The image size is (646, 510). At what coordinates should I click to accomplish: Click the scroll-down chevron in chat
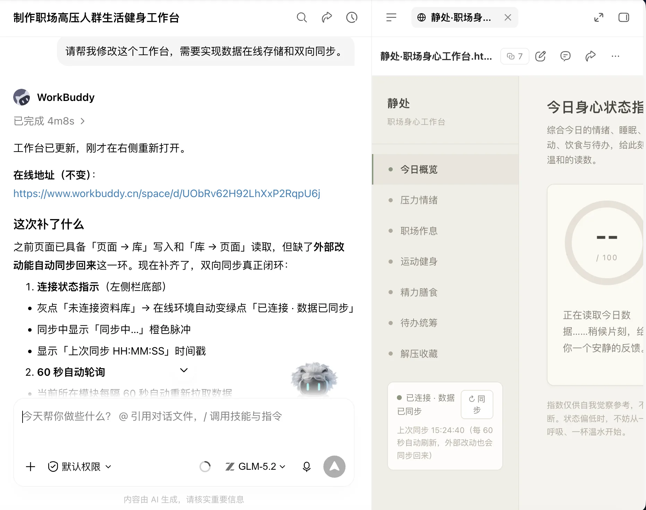[x=184, y=370]
